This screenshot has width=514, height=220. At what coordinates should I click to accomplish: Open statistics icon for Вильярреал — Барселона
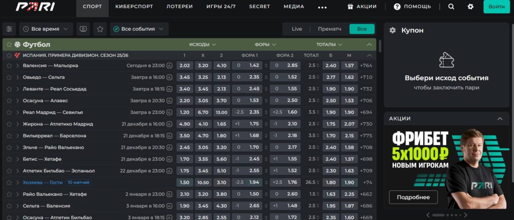pos(169,136)
